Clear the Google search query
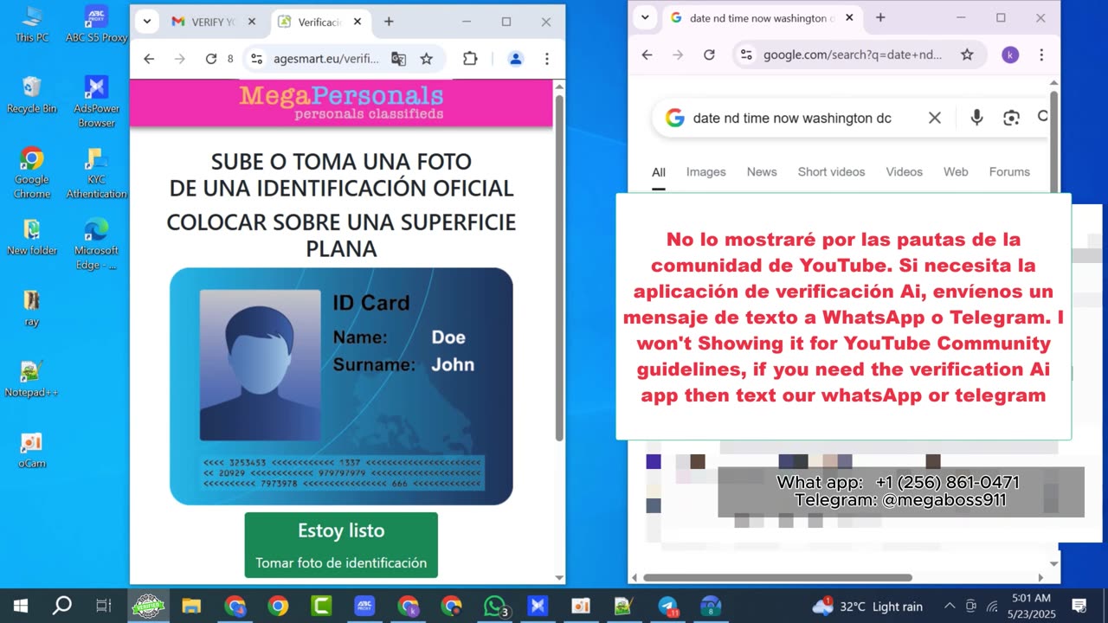1108x623 pixels. click(935, 118)
